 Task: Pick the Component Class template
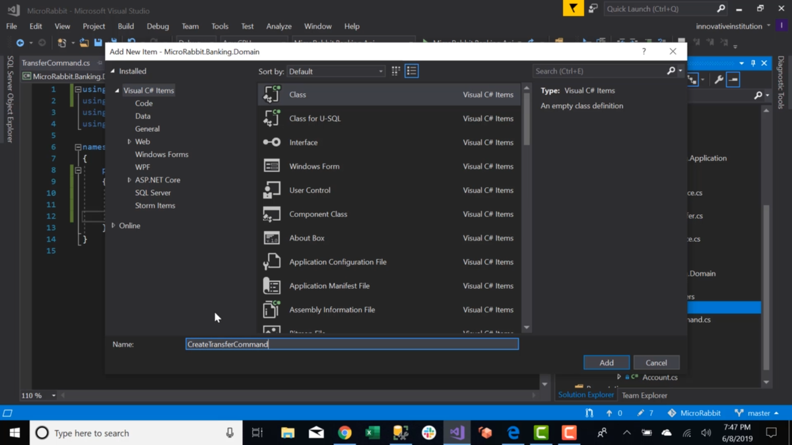click(389, 214)
